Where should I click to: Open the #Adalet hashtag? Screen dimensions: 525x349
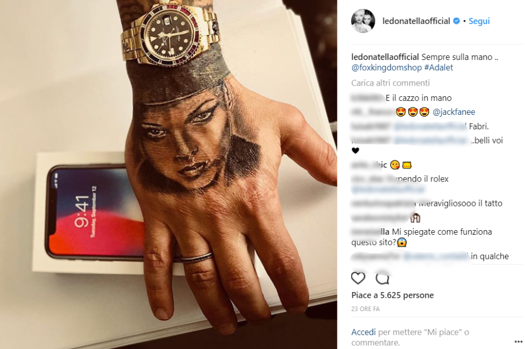coord(439,68)
